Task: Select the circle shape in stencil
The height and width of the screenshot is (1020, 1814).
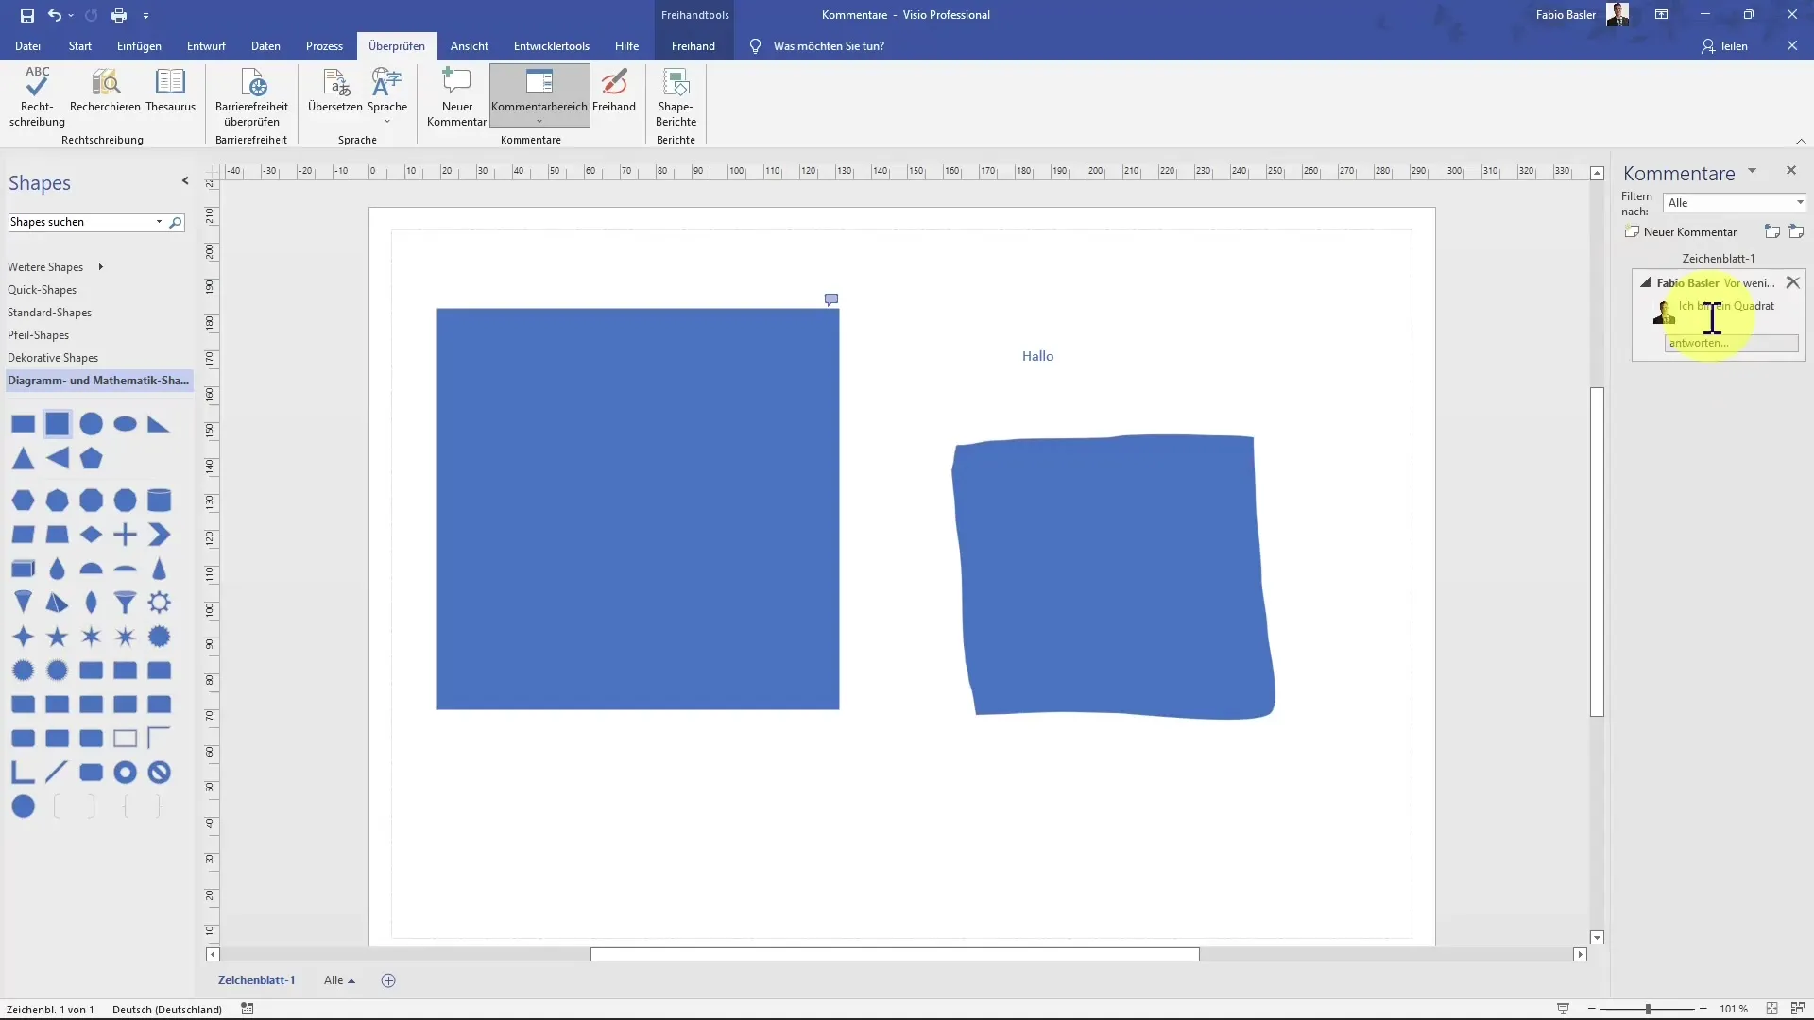Action: 92,424
